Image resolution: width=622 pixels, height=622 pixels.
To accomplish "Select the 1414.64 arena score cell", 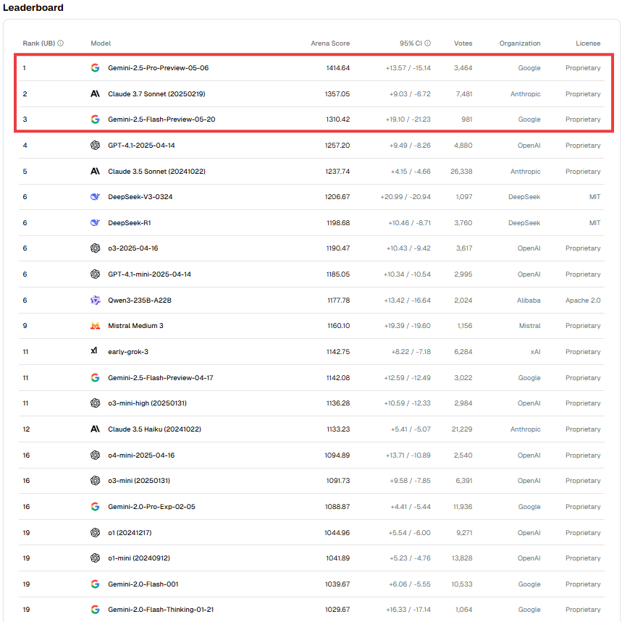I will (338, 68).
